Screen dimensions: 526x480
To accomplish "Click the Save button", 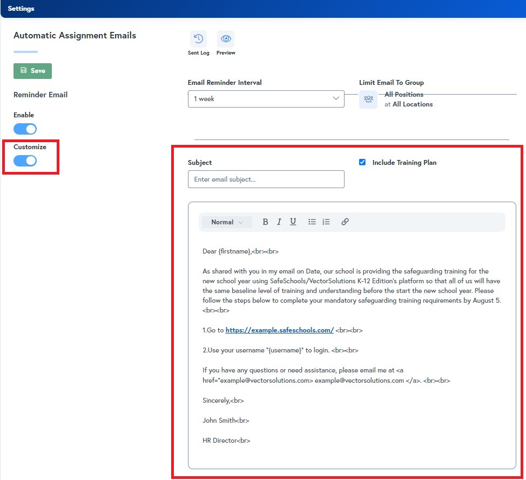I will (x=32, y=71).
